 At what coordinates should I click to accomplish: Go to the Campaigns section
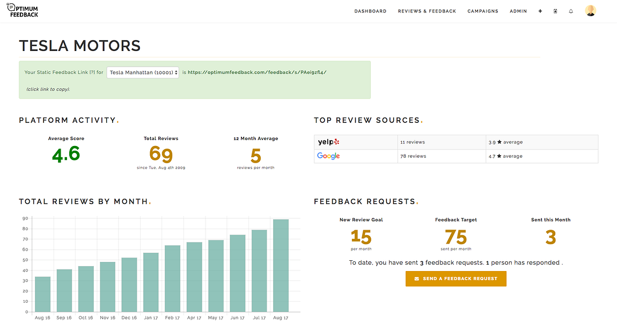click(x=482, y=11)
